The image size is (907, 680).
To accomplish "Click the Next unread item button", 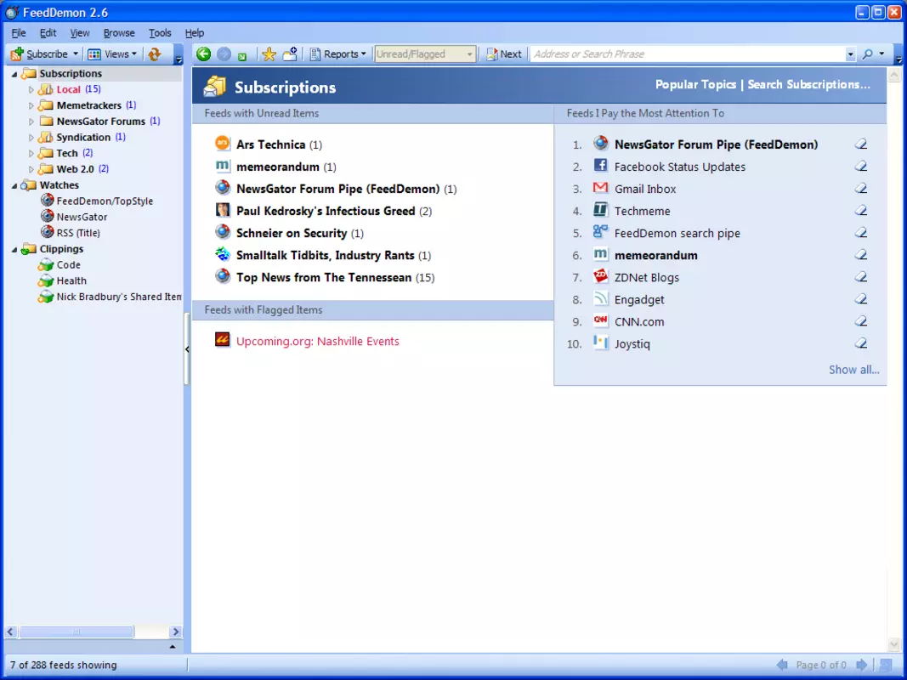I will (x=504, y=54).
